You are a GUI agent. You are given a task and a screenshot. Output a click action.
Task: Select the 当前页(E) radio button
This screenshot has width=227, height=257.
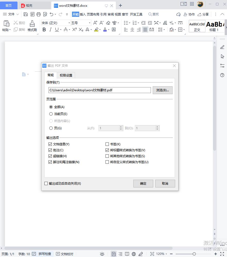51,114
